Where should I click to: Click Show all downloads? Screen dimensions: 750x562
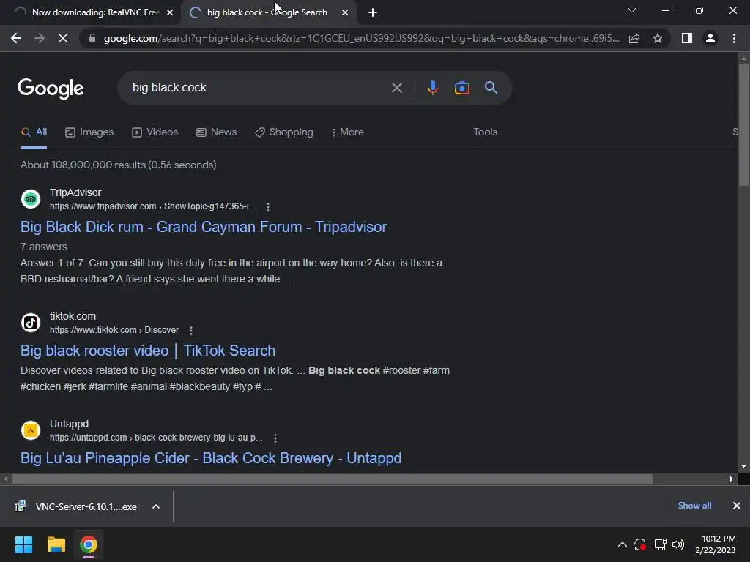click(694, 506)
